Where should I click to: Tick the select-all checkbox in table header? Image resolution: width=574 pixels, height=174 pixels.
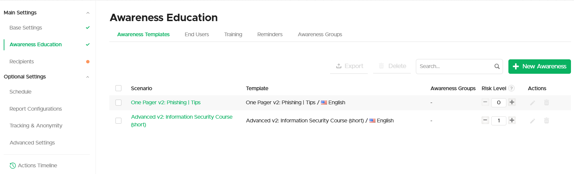[x=118, y=88]
